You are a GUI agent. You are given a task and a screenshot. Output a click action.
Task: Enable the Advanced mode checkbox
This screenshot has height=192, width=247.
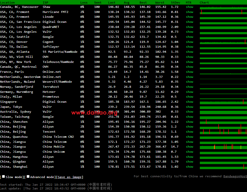28,177
